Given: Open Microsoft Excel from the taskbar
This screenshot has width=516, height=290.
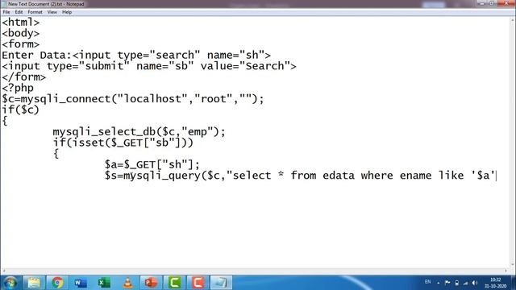Looking at the screenshot, I should point(104,283).
